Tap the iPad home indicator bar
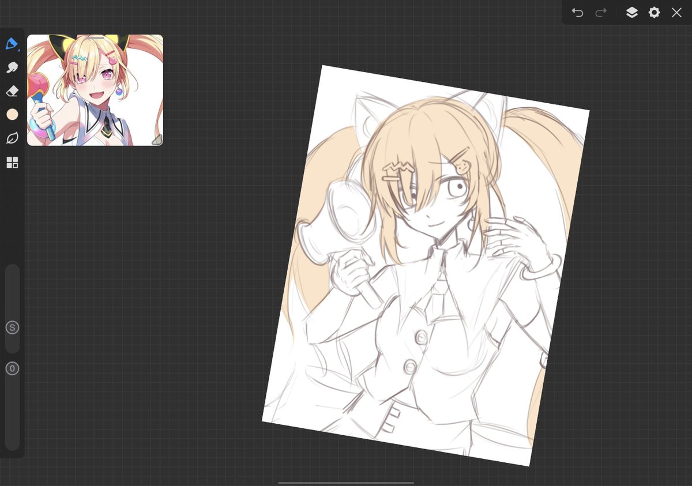Screen dimensions: 692x486 tap(346, 483)
